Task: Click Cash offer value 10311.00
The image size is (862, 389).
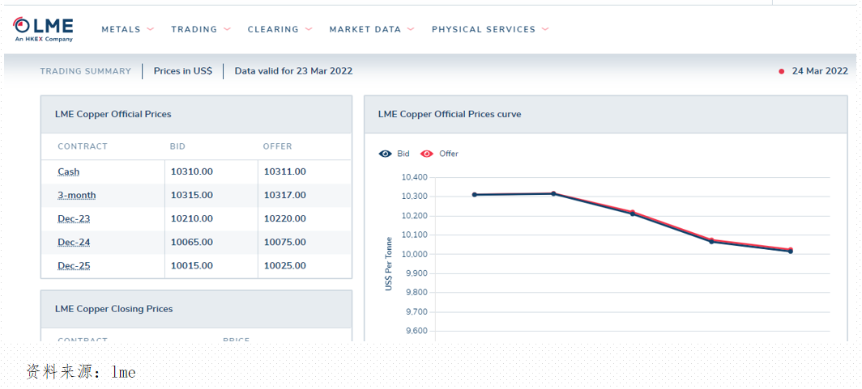Action: 285,171
